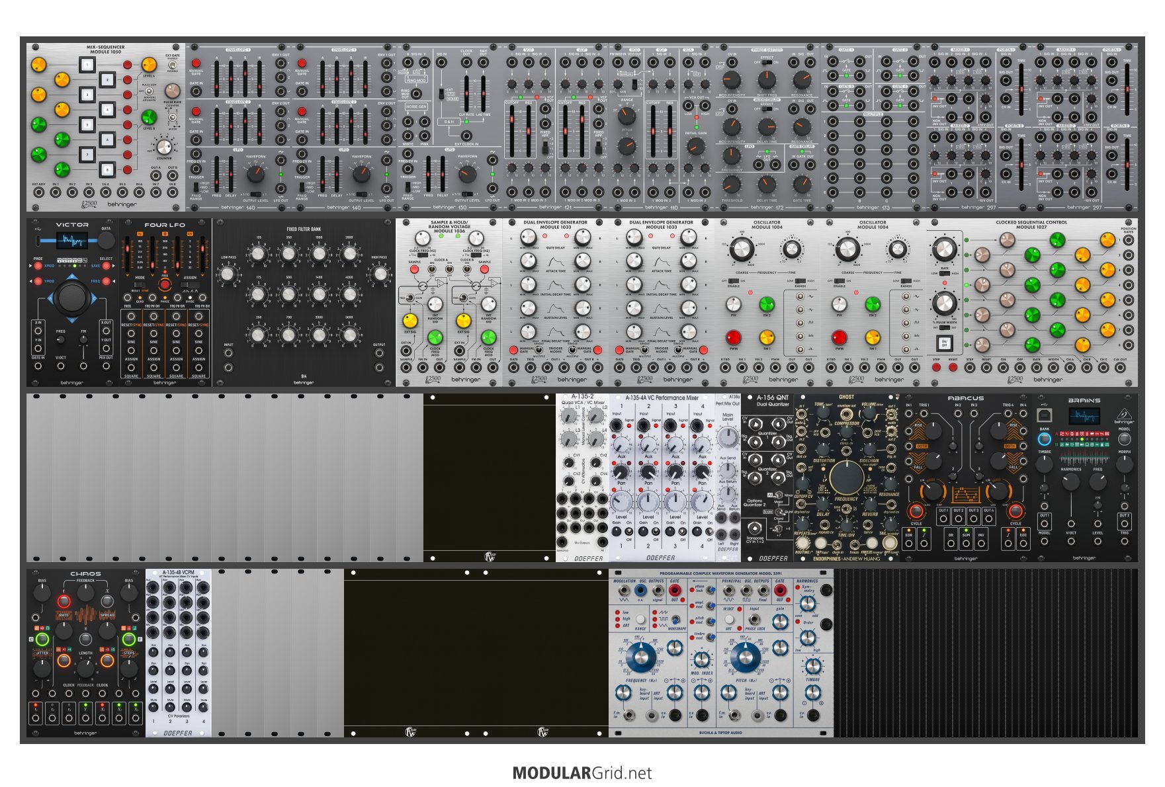Click the 5600 band knob on Fixed Filter Bank
Viewport: 1165px width, 787px height.
pyautogui.click(x=349, y=335)
